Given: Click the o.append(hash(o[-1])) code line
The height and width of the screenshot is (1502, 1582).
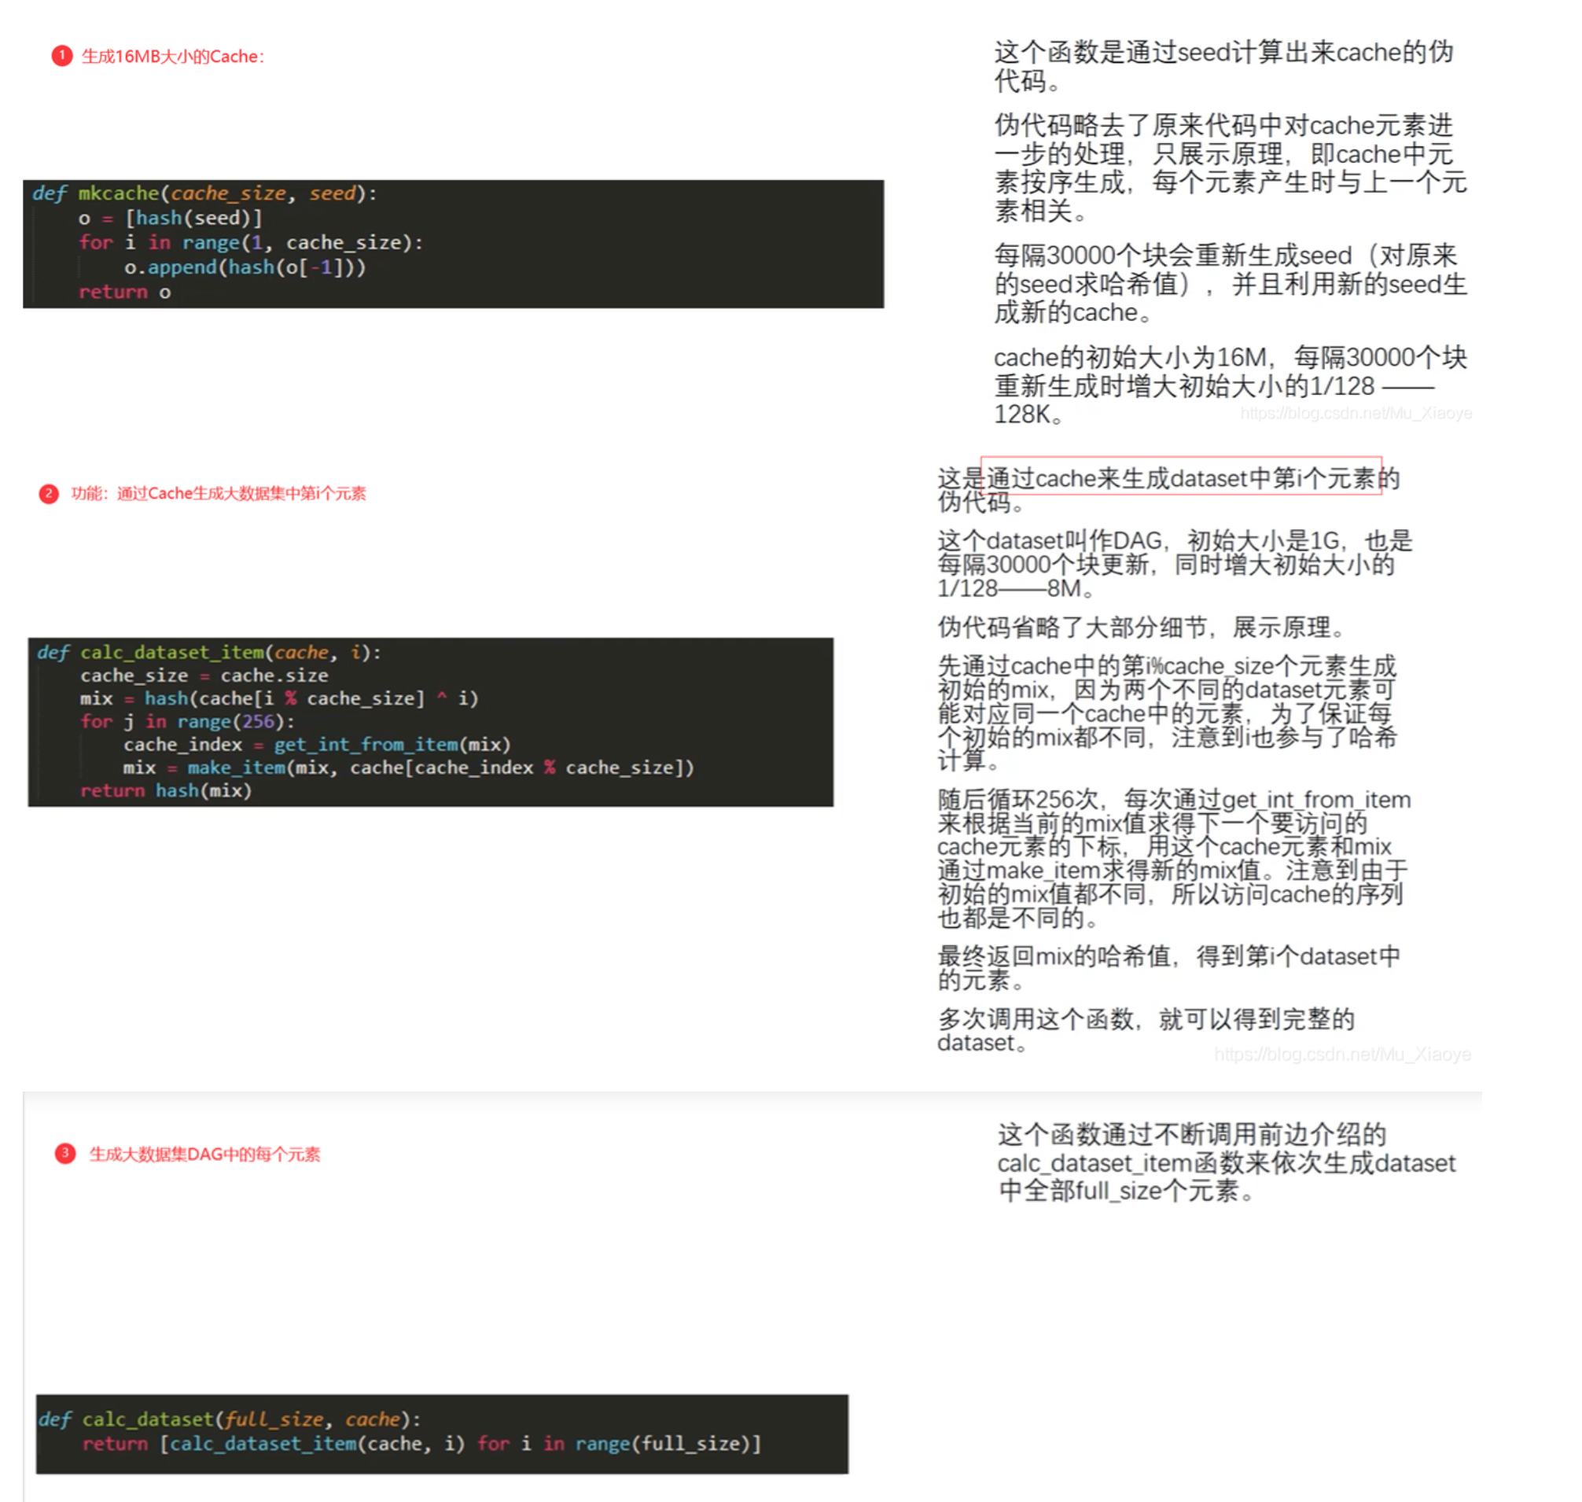Looking at the screenshot, I should (x=245, y=267).
